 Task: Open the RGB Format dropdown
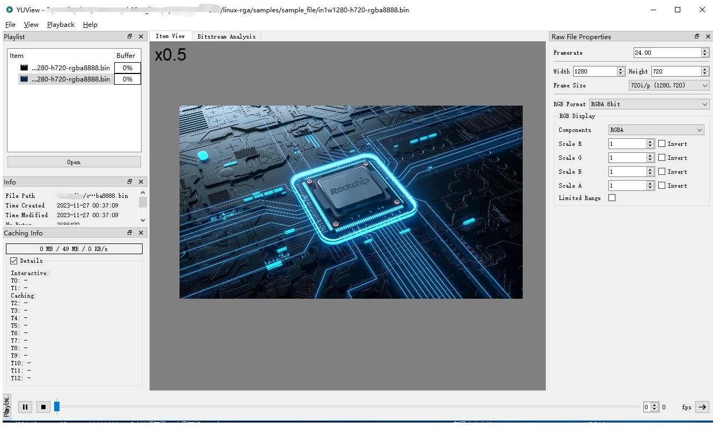click(649, 104)
